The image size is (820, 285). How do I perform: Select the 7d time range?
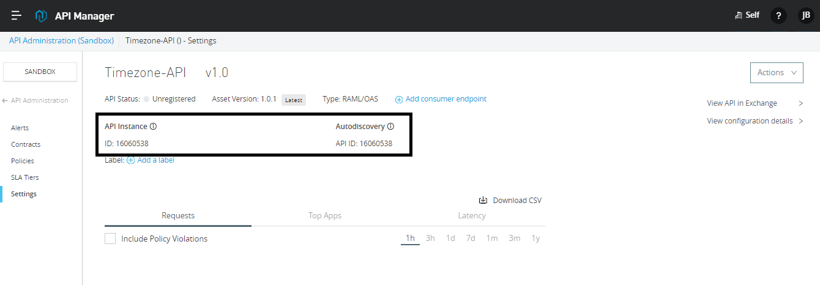(x=471, y=238)
